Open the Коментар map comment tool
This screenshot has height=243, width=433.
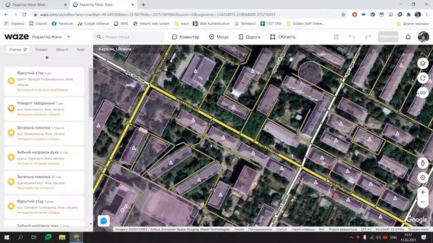click(x=185, y=37)
